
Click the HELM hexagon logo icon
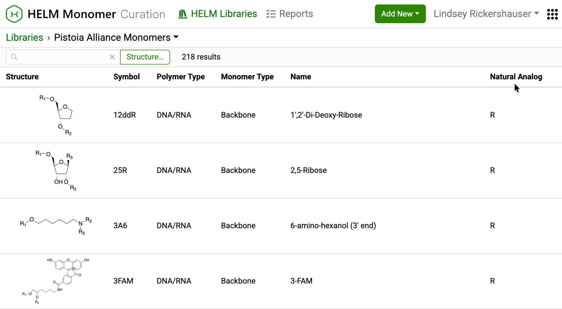pyautogui.click(x=14, y=14)
